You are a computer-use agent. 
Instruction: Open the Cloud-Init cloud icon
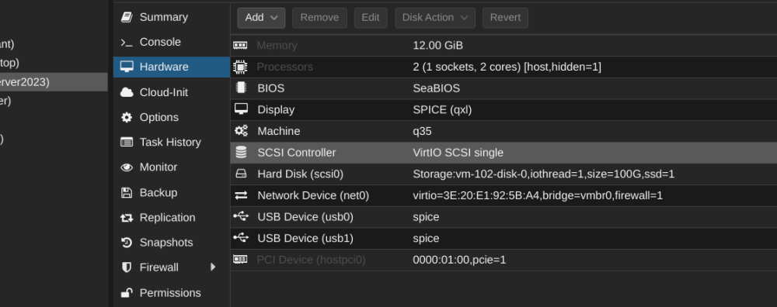127,92
